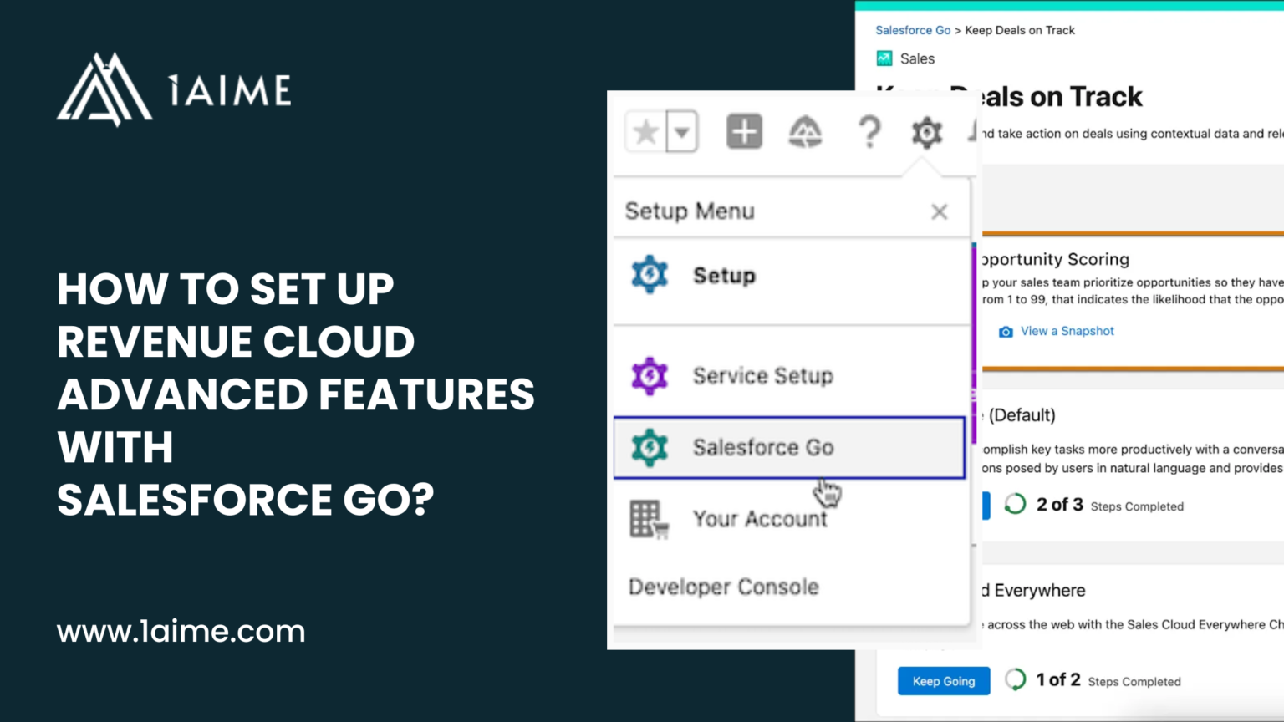Click the camera icon beside View a Snapshot
The height and width of the screenshot is (722, 1284).
click(1005, 332)
